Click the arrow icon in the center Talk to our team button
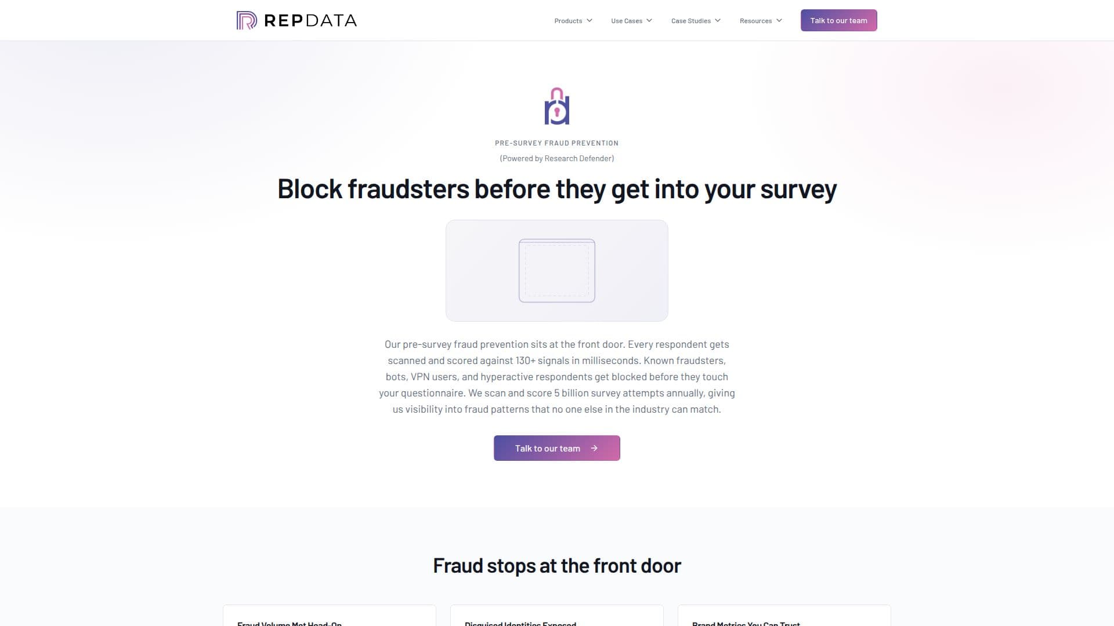Image resolution: width=1114 pixels, height=626 pixels. pos(594,448)
